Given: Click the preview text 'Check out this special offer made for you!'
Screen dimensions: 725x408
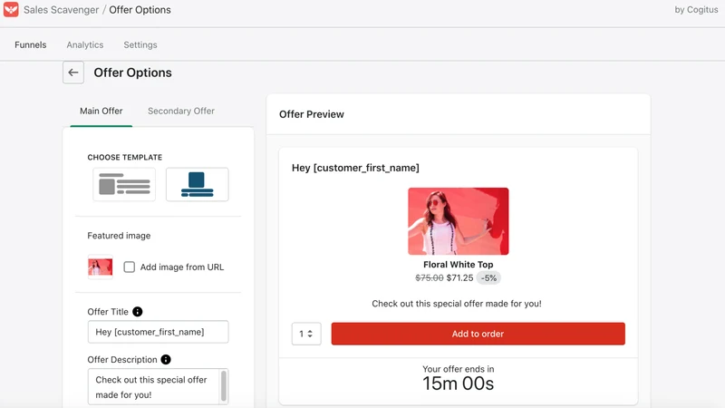Looking at the screenshot, I should point(457,304).
